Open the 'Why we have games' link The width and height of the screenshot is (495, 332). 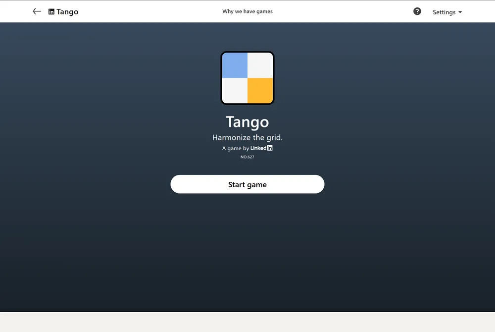pos(247,11)
